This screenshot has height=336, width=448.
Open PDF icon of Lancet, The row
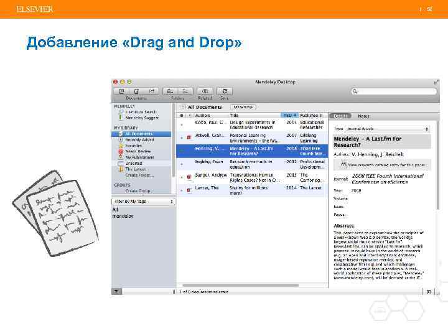coord(189,190)
